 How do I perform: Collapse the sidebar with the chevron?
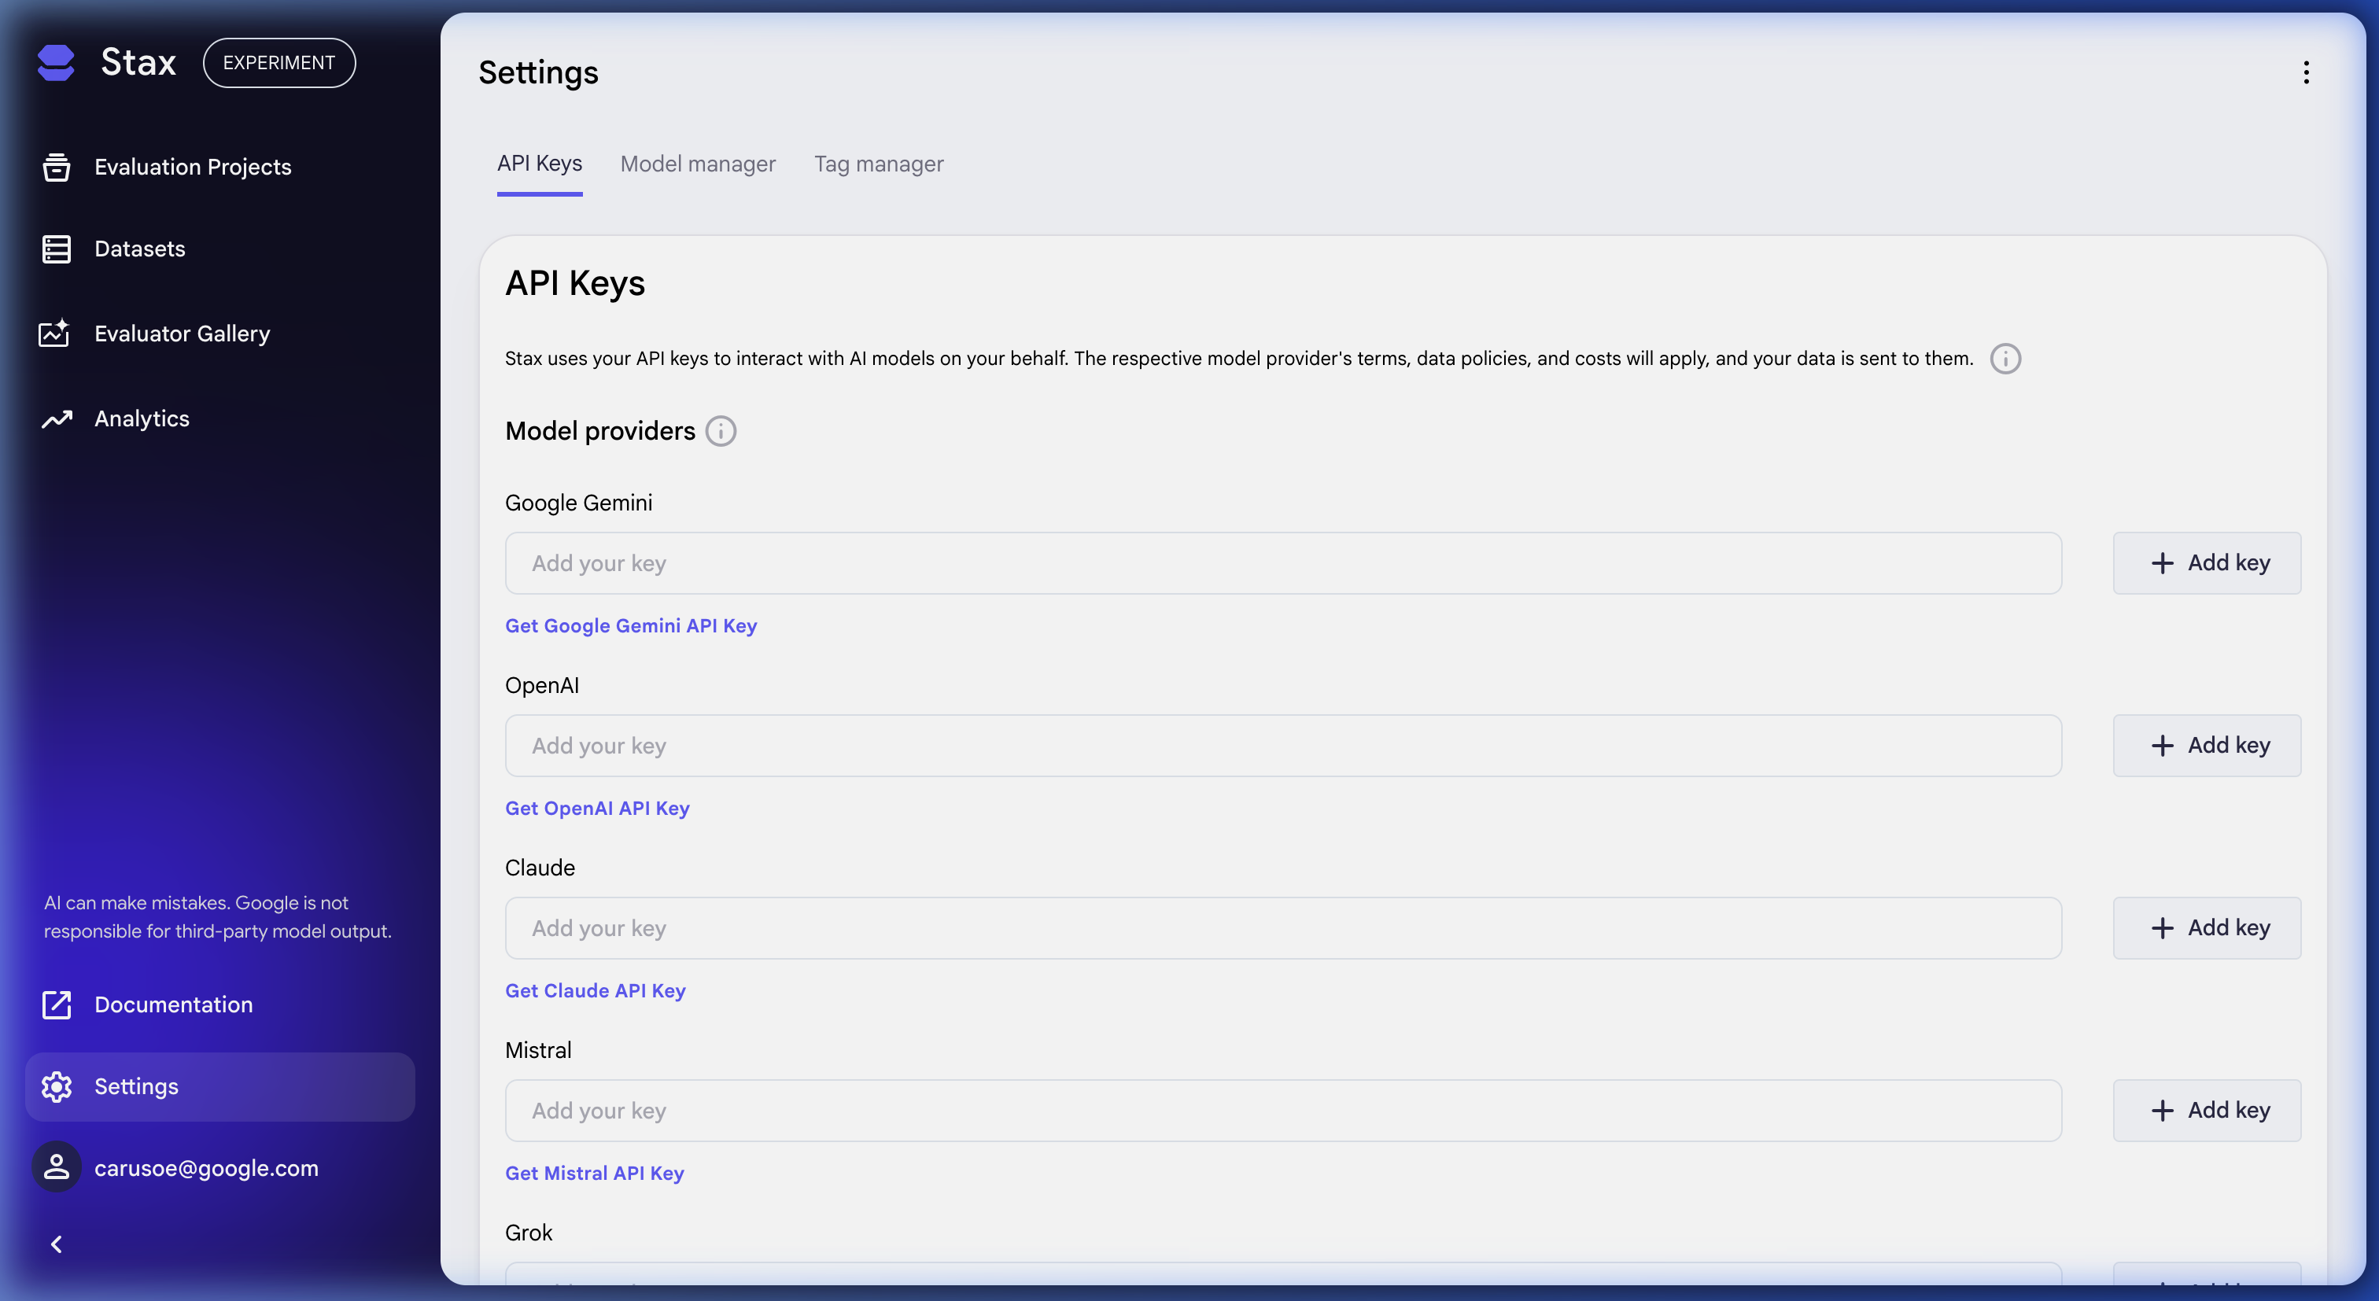click(57, 1244)
